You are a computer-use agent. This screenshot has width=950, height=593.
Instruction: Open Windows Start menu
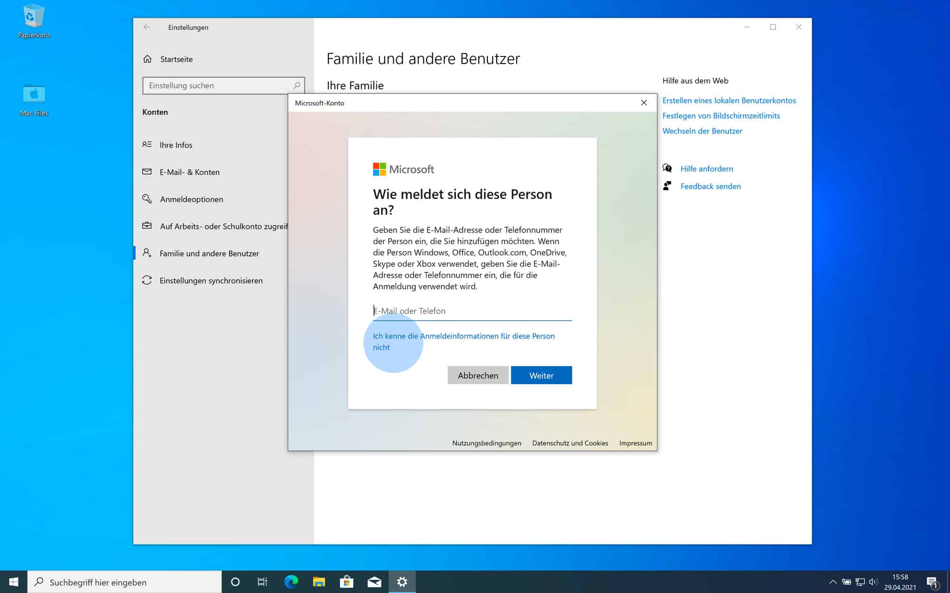tap(13, 582)
